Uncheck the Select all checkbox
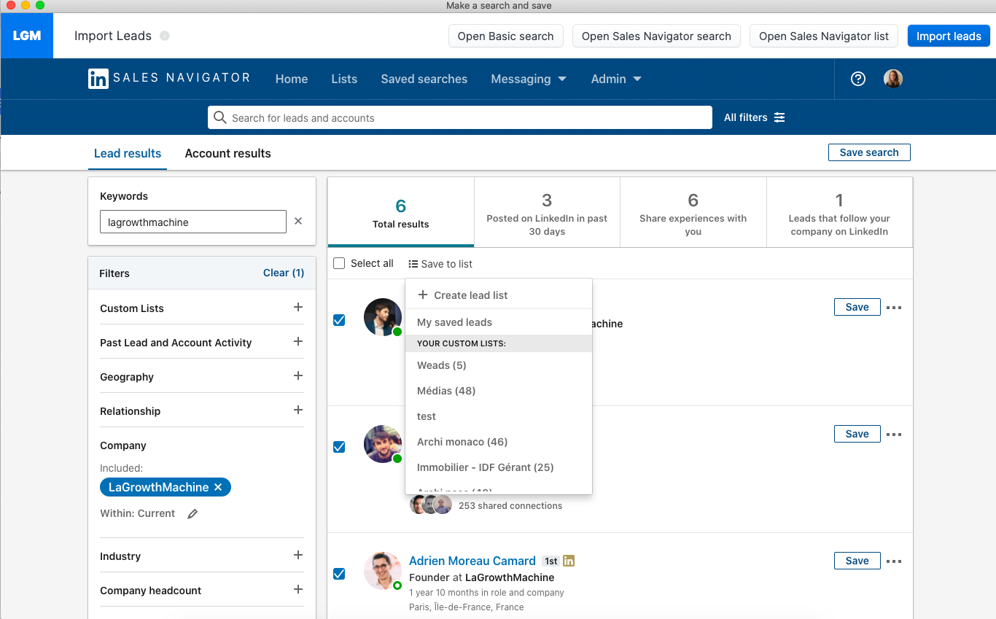Screen dimensions: 996x619 339,263
